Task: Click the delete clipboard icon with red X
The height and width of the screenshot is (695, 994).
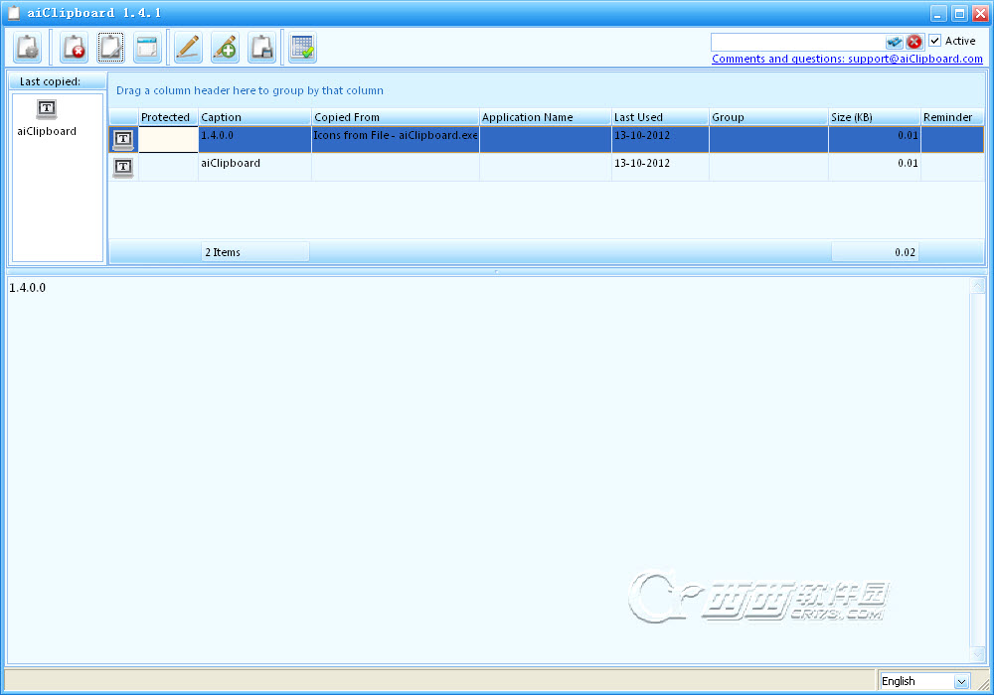Action: [x=74, y=48]
